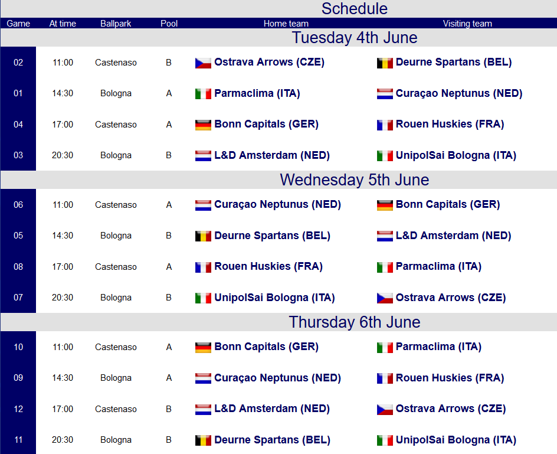Click the Home team column header
Screen dimensions: 557x454
[286, 24]
